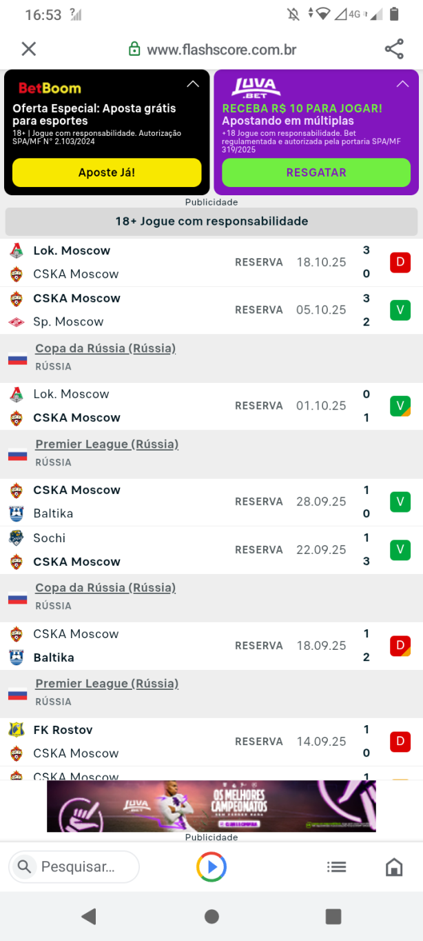Close the browser tab with X icon
Screen dimensions: 423x941
[x=28, y=49]
